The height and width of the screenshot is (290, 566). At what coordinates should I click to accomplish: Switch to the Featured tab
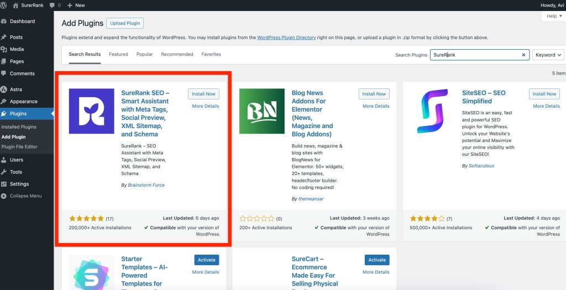click(x=118, y=54)
